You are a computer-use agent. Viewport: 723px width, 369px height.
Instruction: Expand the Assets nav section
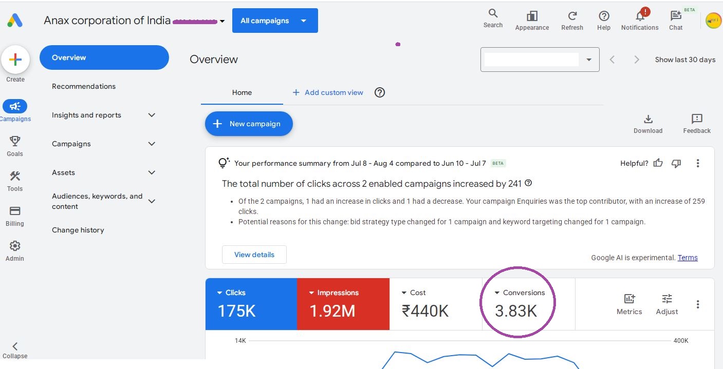[x=152, y=172]
